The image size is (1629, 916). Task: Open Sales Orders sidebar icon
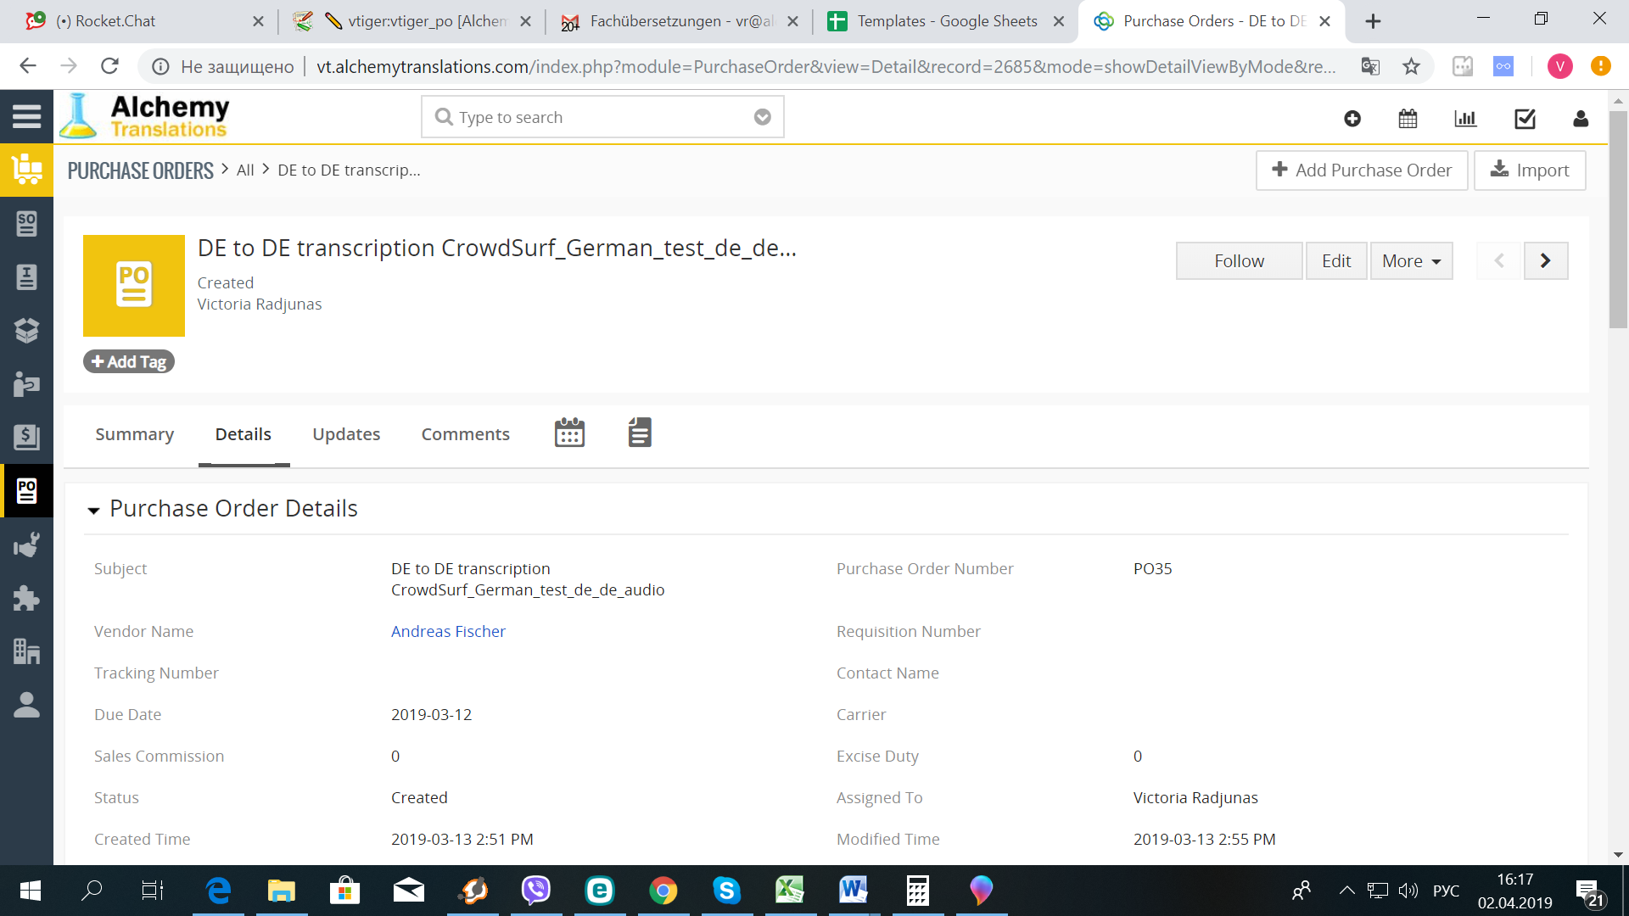(x=26, y=224)
